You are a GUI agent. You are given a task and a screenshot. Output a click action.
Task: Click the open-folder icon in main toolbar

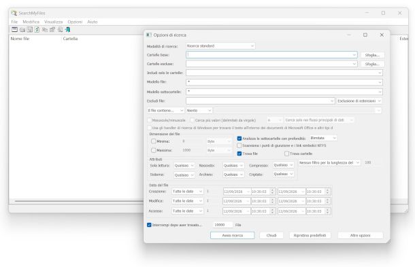(22, 30)
